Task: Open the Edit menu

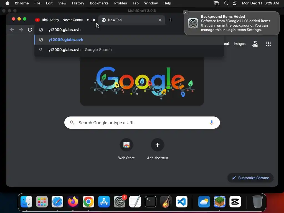Action: coord(49,3)
